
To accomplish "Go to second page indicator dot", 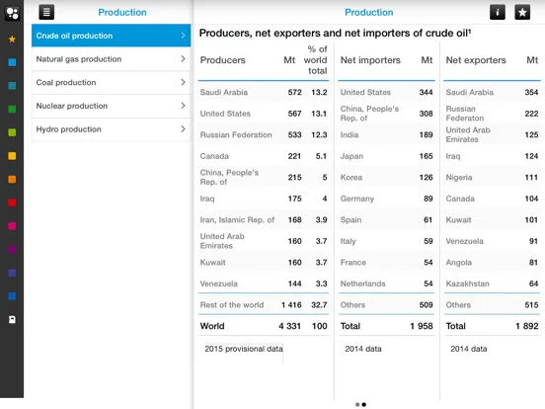I will [x=364, y=404].
